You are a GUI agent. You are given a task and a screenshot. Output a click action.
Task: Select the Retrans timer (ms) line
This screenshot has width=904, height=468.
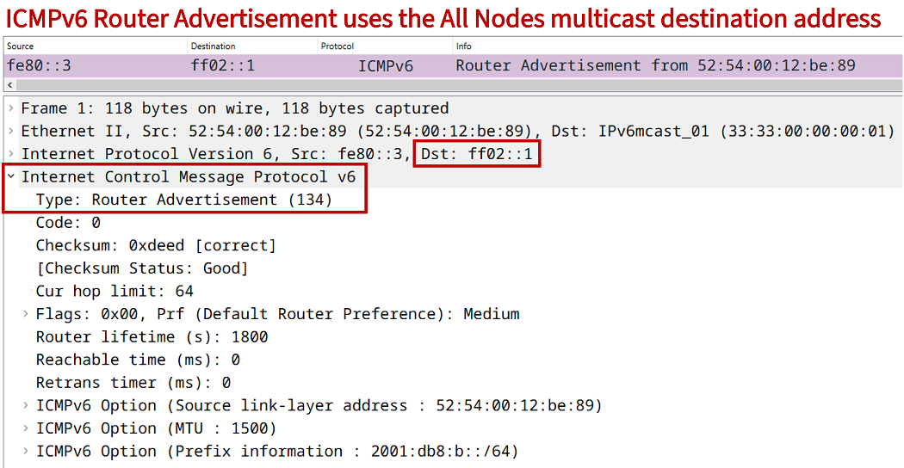(x=133, y=383)
